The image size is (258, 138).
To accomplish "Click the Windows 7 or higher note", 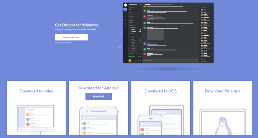I will tap(63, 43).
